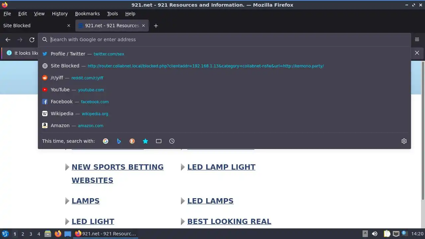Close the Site Blocked tab
Screen dimensions: 425x239
[x=69, y=26]
